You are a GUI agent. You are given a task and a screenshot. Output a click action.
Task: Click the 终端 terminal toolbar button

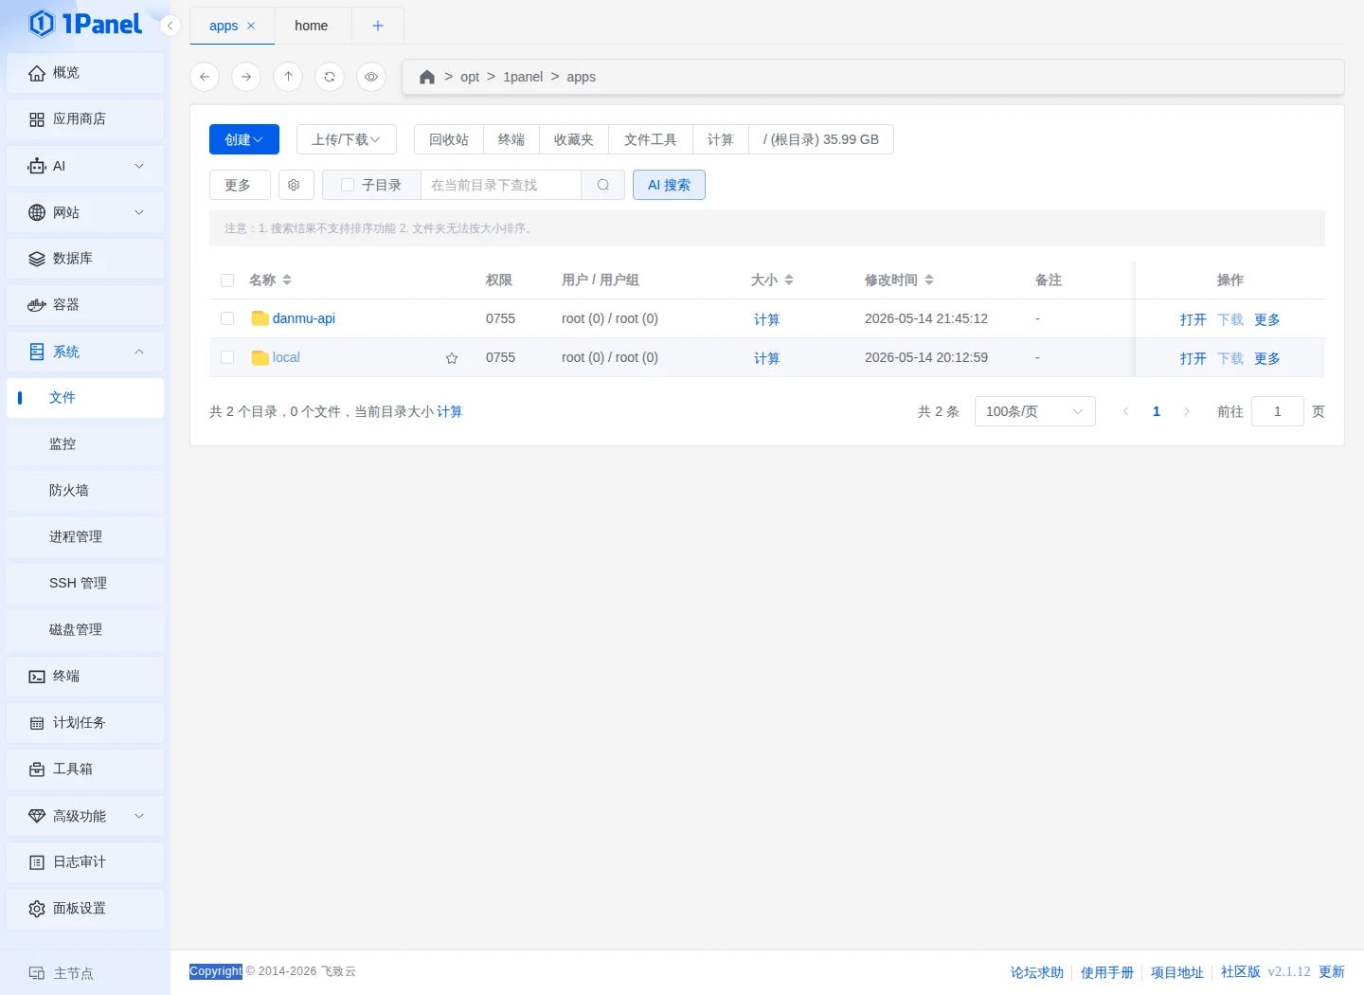(511, 139)
